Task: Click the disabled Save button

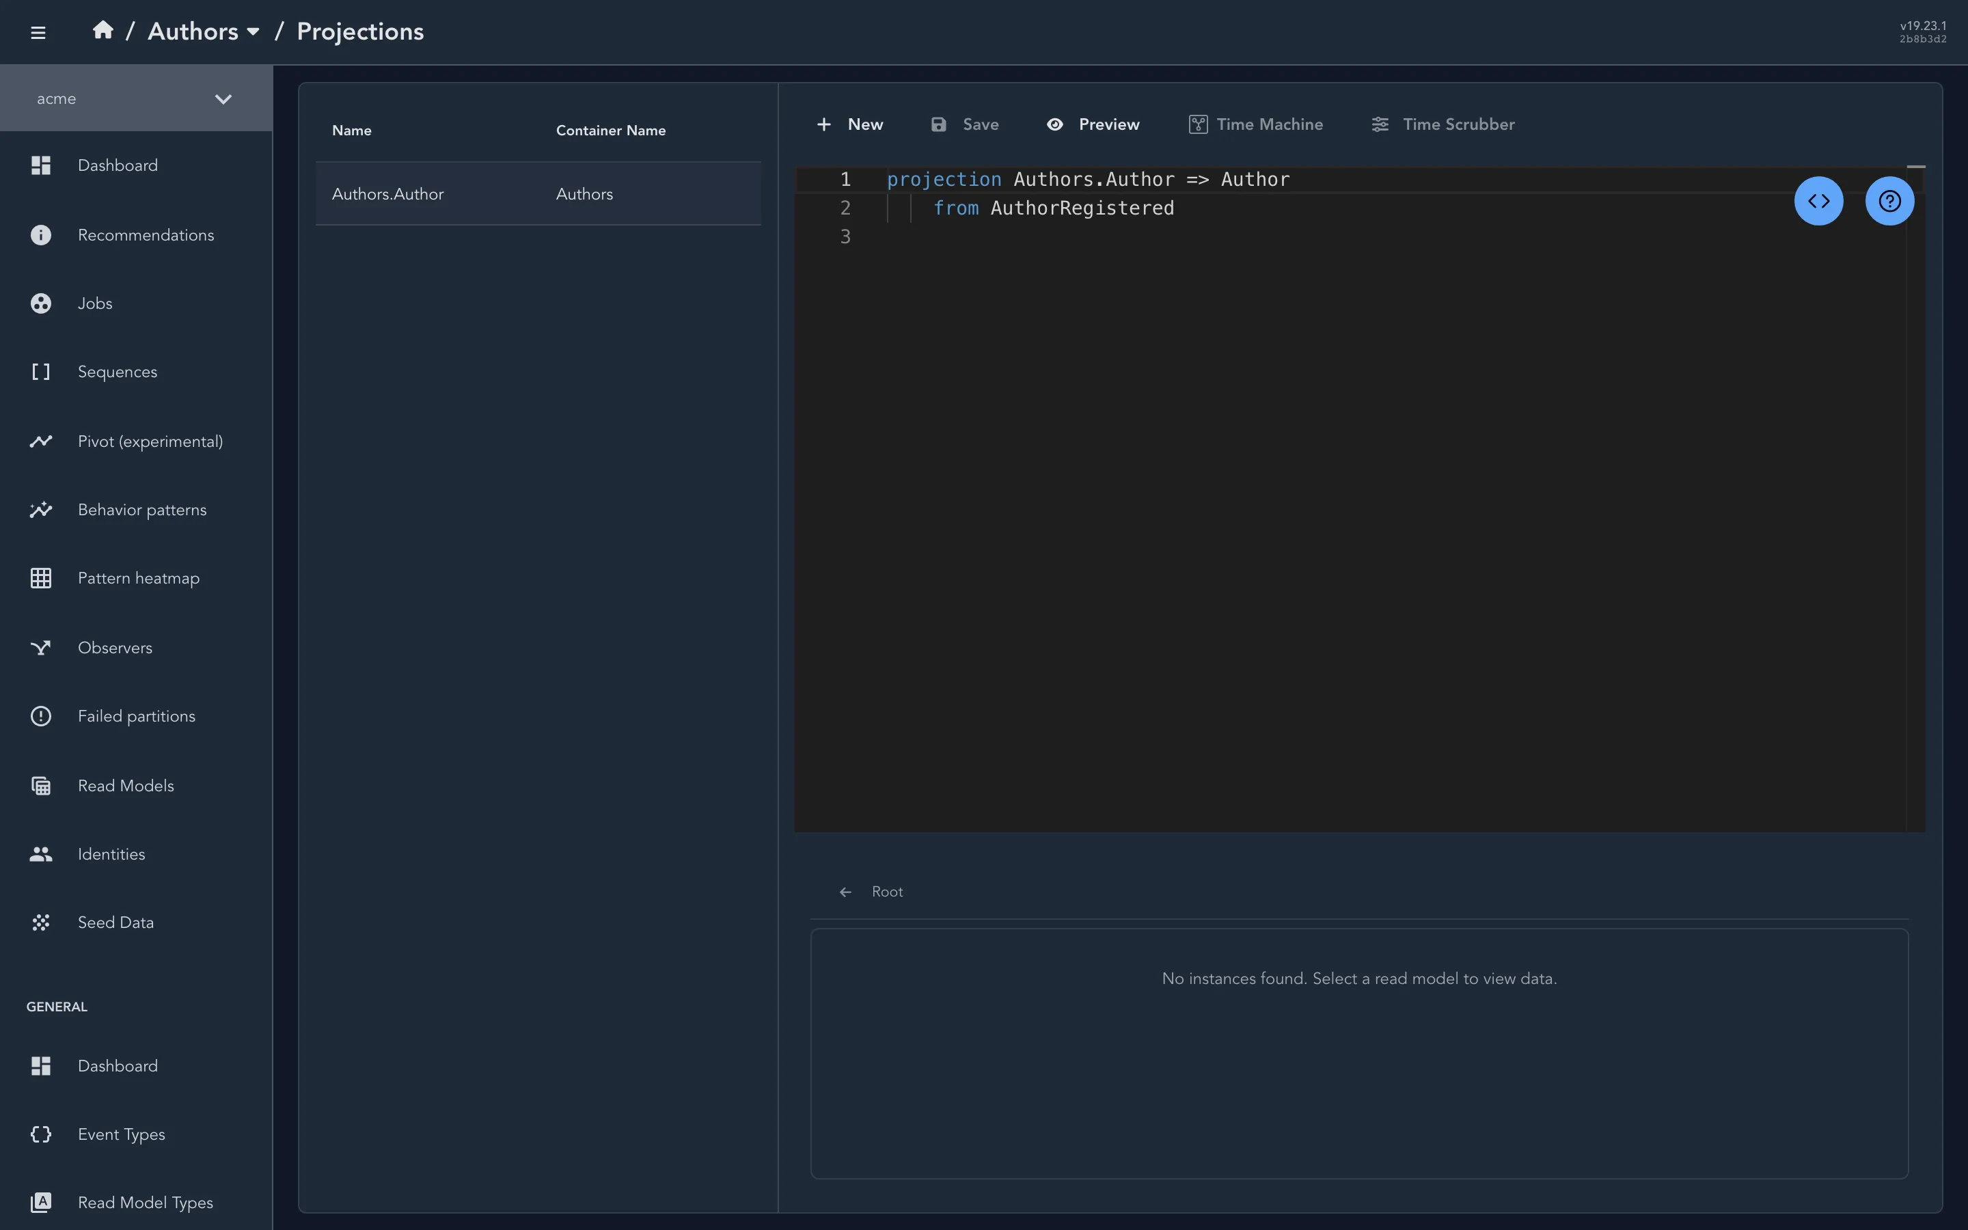Action: (x=964, y=124)
